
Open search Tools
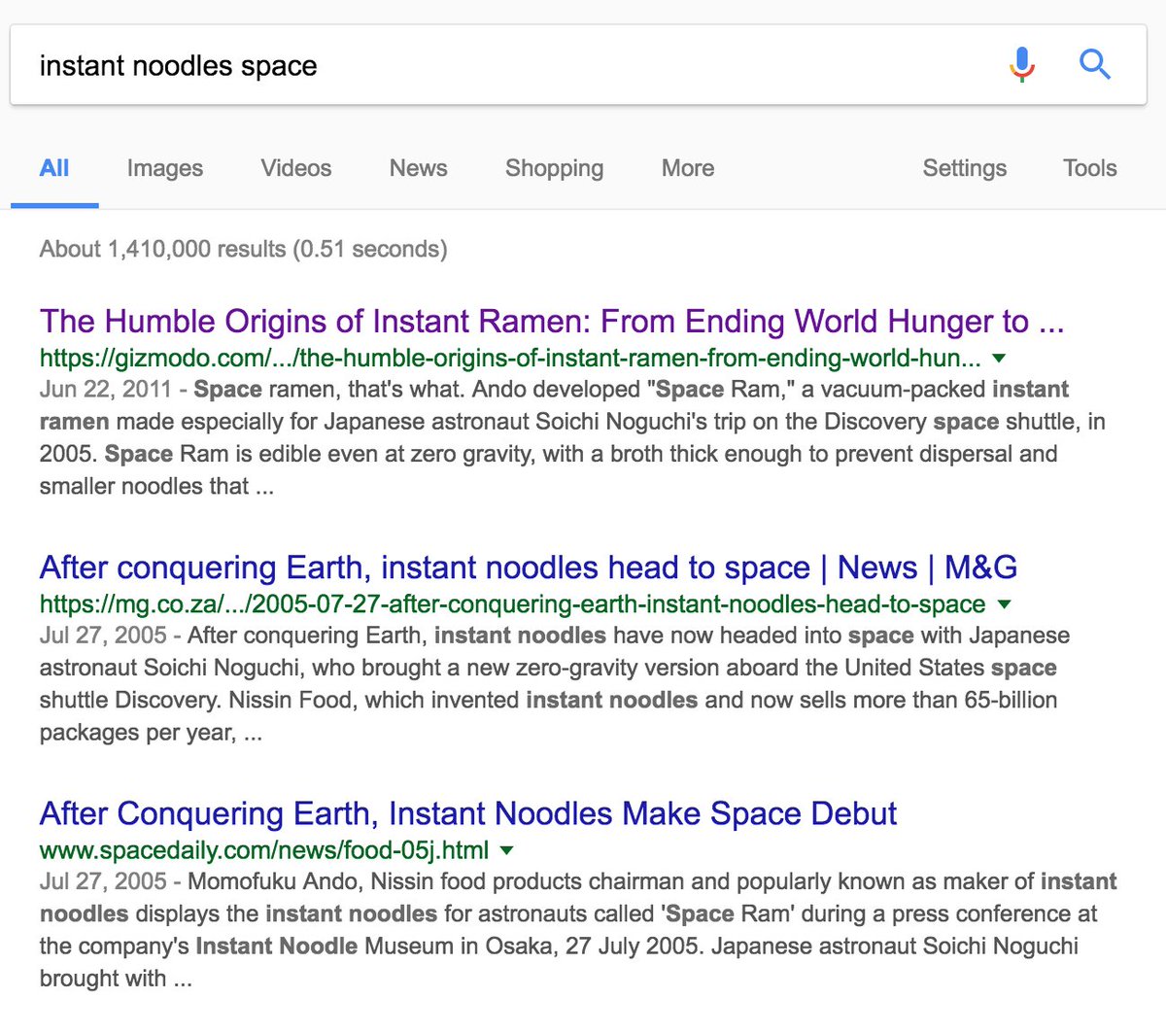click(x=1090, y=168)
